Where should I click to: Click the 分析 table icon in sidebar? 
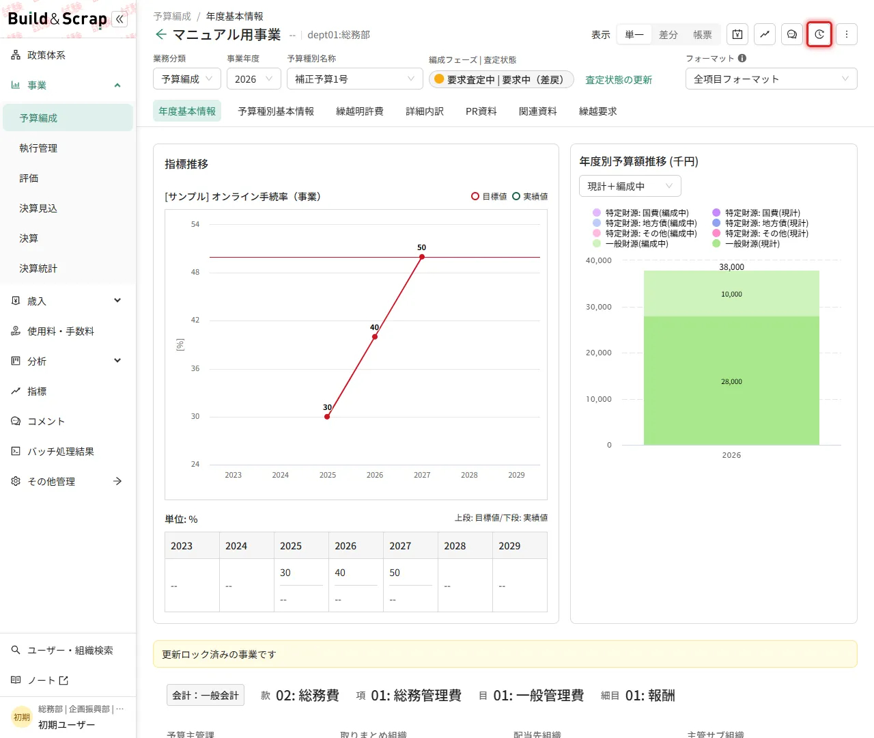coord(16,361)
